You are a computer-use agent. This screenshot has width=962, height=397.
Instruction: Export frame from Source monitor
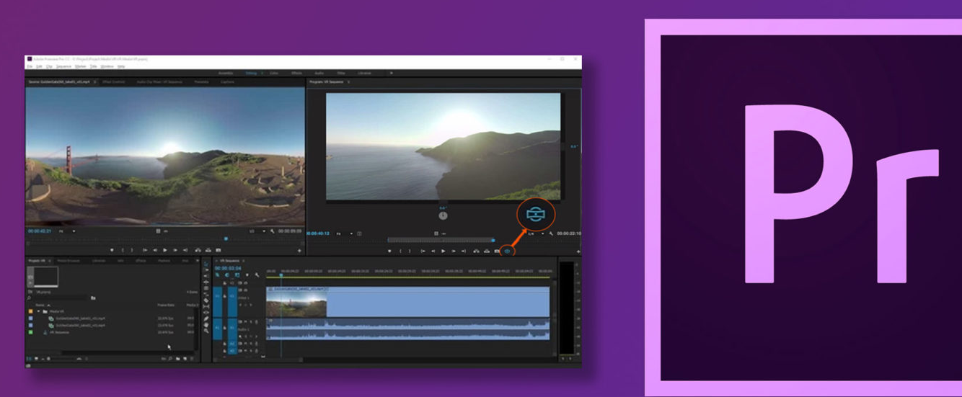pyautogui.click(x=219, y=250)
